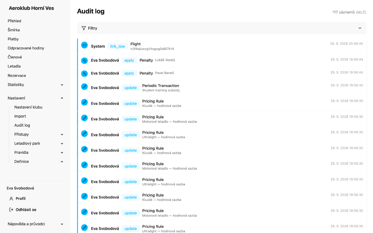Click the pencil icon on Periodic Transaction row
The height and width of the screenshot is (233, 373).
tap(84, 87)
